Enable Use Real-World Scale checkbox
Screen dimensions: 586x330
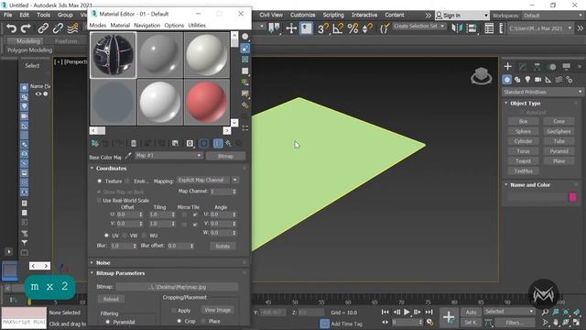pos(99,201)
